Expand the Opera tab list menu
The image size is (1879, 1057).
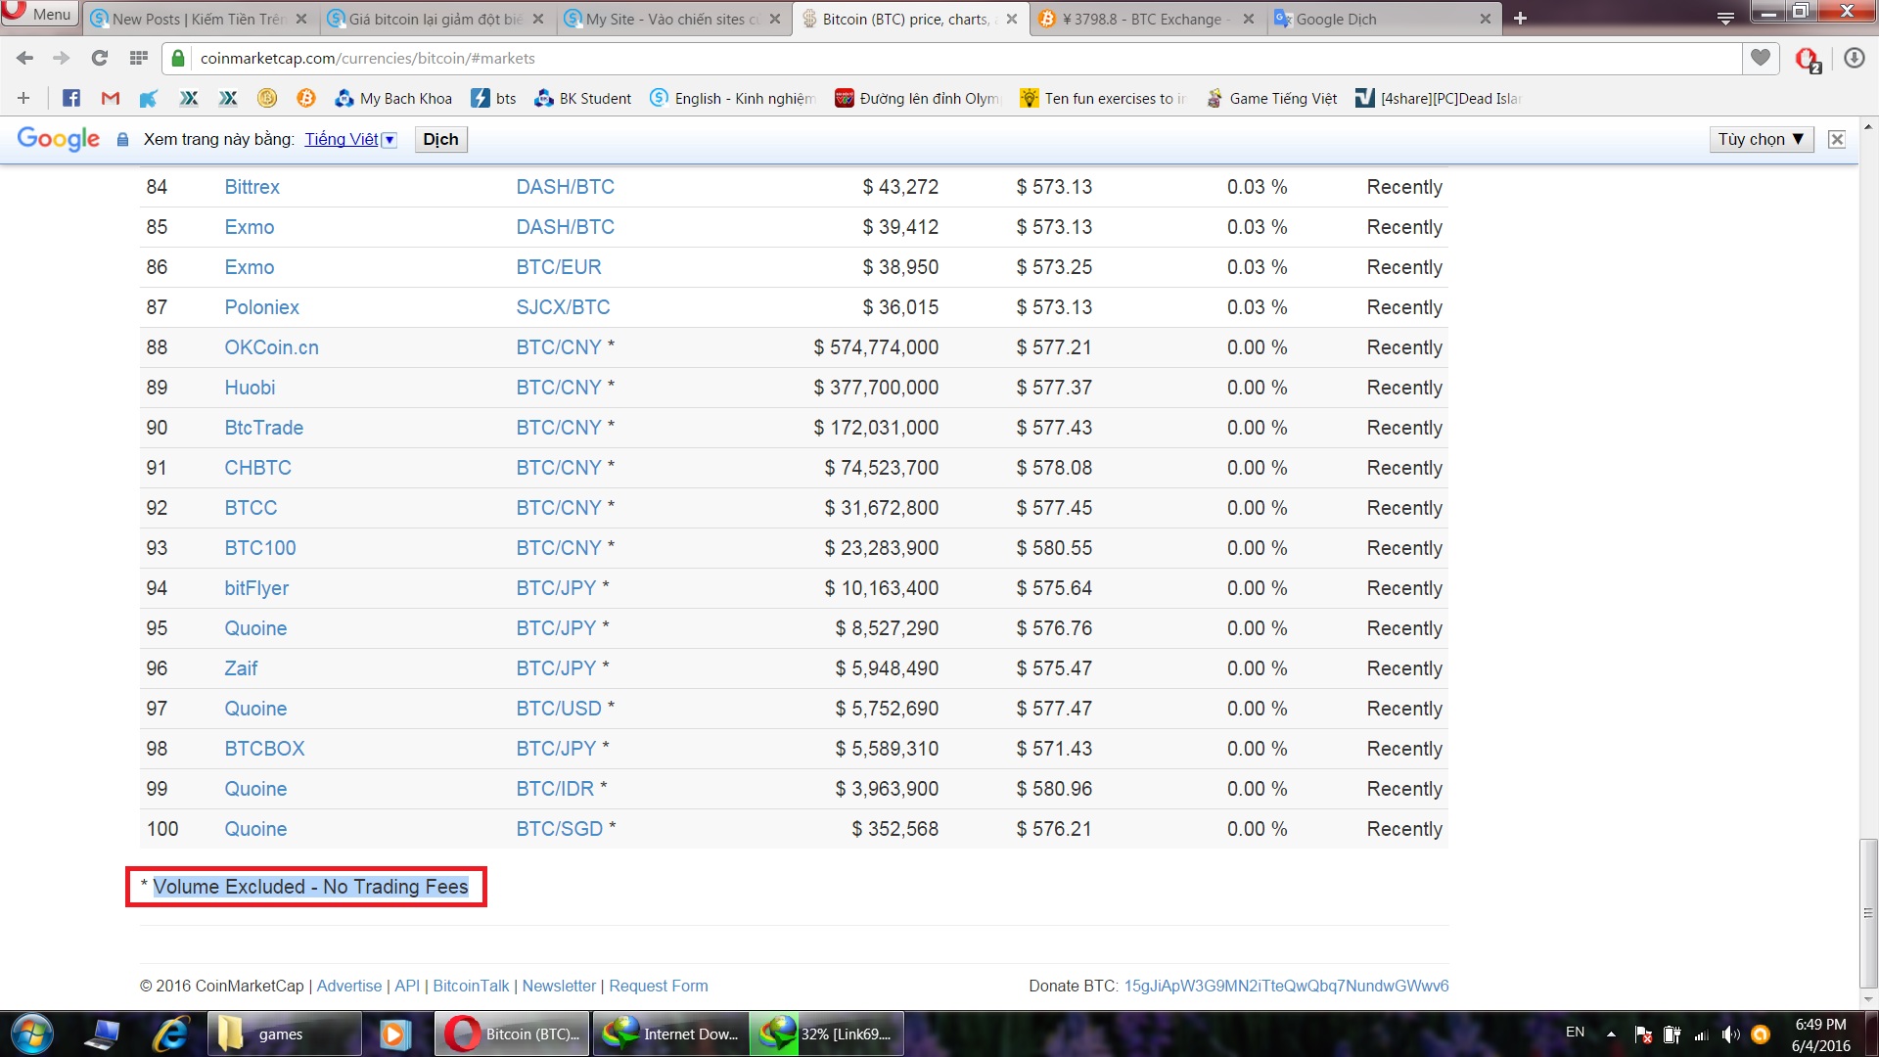tap(1725, 18)
